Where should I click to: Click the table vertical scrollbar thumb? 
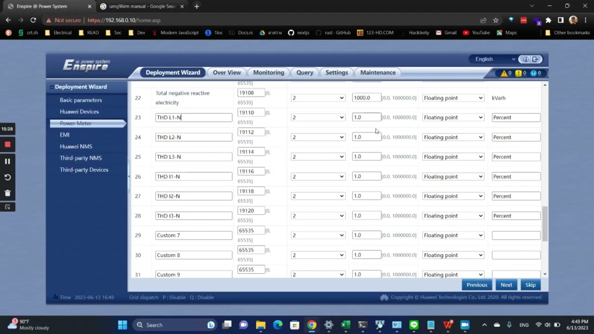pyautogui.click(x=545, y=224)
